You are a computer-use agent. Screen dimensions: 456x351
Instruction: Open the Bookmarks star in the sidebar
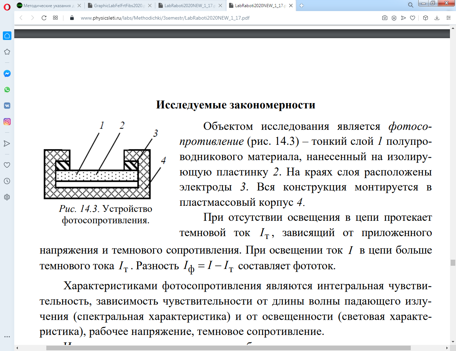click(x=7, y=52)
